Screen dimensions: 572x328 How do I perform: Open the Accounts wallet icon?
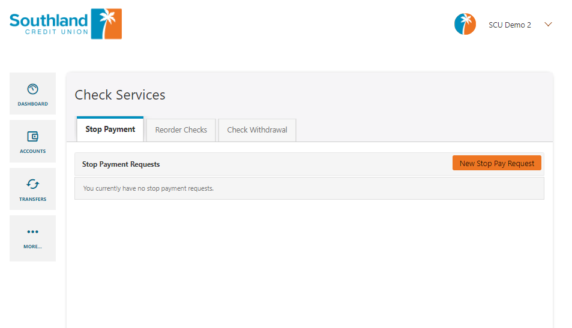click(x=32, y=137)
